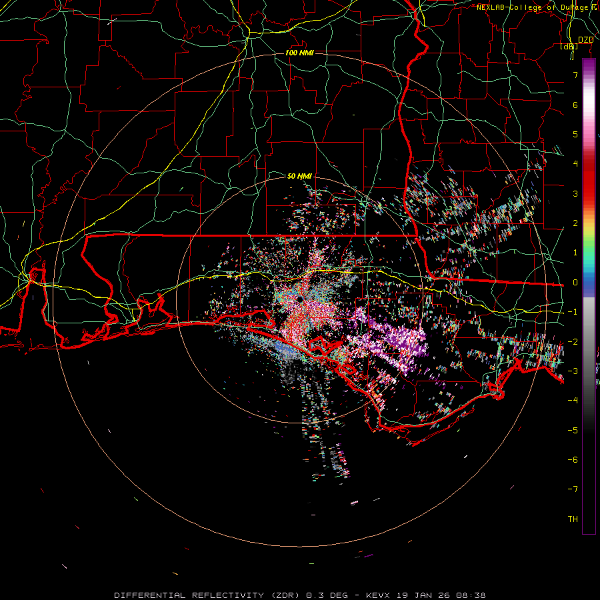Click the [dB] units label
Screen dimensions: 600x600
coord(569,47)
